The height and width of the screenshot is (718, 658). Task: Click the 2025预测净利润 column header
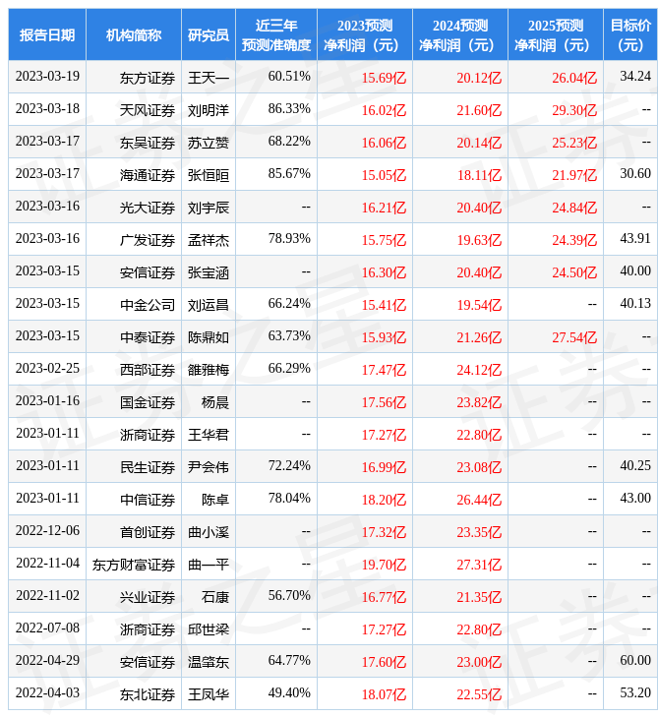[x=556, y=35]
